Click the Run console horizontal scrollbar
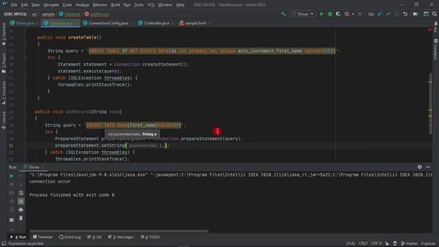 (x=119, y=231)
